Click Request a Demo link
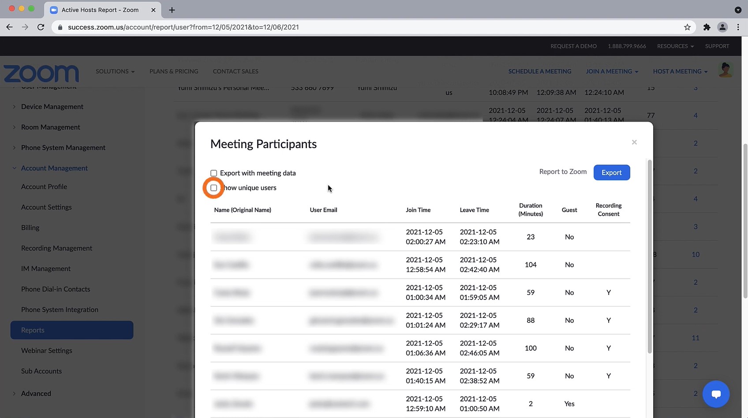 (573, 46)
